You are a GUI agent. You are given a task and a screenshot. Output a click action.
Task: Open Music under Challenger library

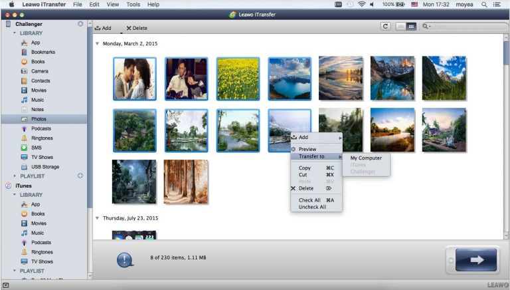[x=37, y=100]
